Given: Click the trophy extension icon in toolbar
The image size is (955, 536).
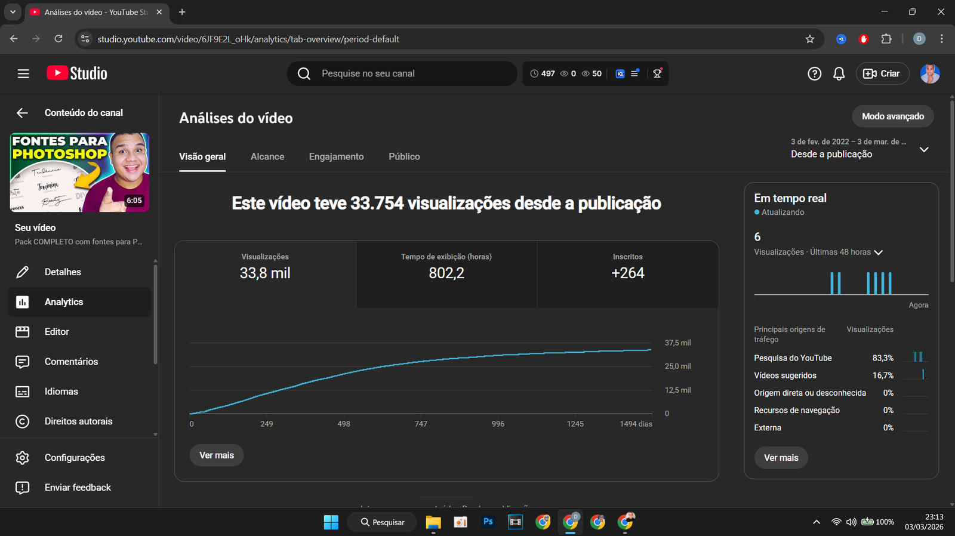Looking at the screenshot, I should (x=657, y=73).
